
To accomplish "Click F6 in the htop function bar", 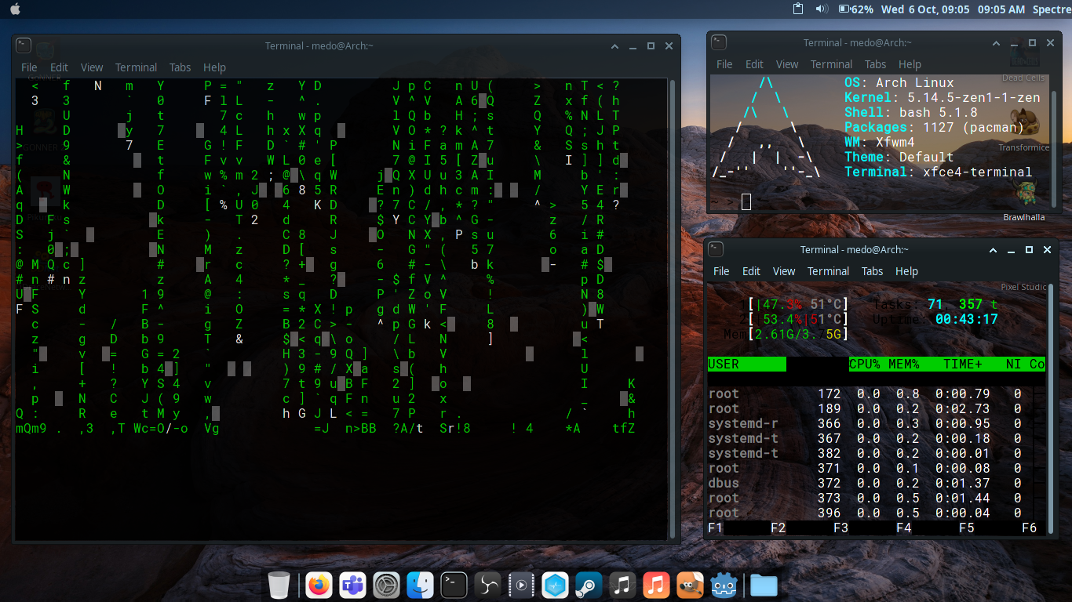I will 1028,528.
